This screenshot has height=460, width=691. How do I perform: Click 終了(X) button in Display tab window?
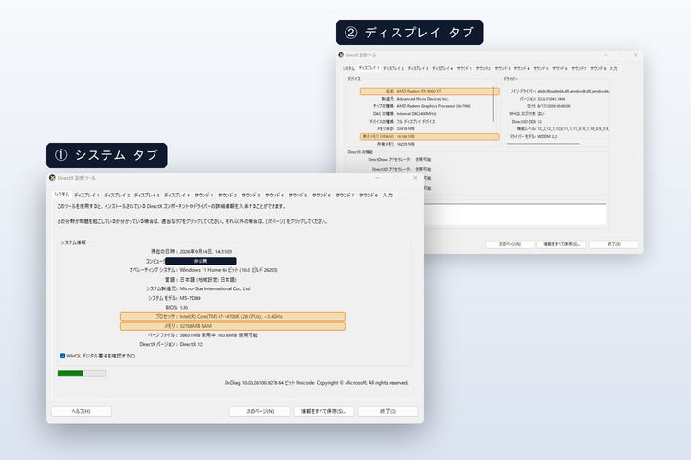click(614, 244)
